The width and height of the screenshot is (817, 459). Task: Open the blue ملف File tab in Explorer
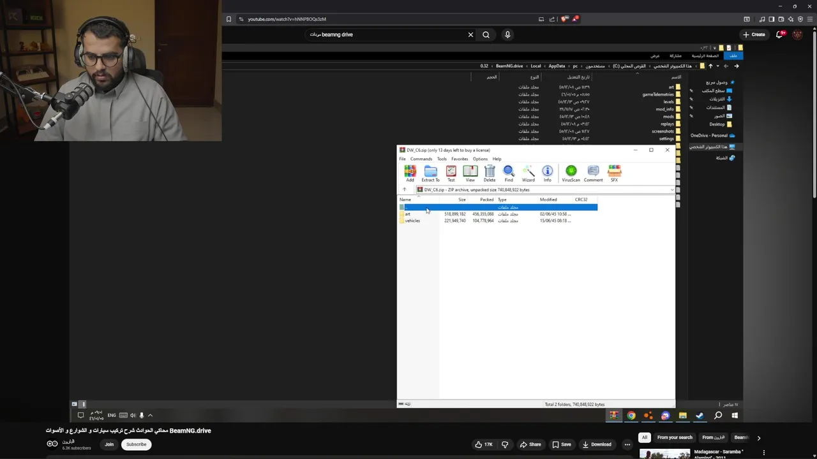coord(733,55)
